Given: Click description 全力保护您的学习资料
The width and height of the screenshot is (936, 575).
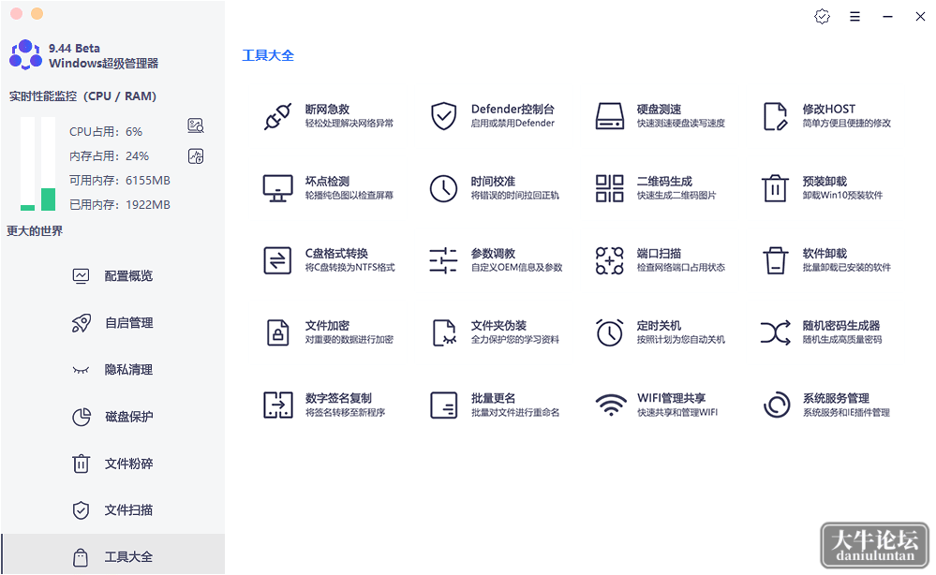Looking at the screenshot, I should coord(515,339).
